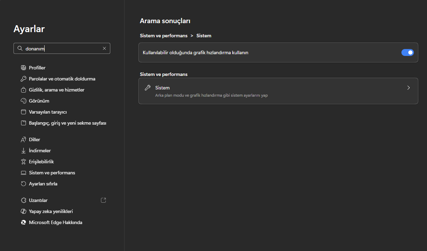
Task: Click the lock icon beside Gizlilik
Action: (24, 90)
